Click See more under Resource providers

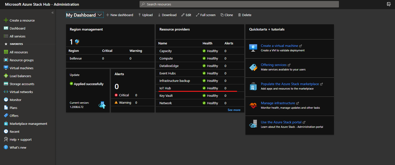click(234, 110)
